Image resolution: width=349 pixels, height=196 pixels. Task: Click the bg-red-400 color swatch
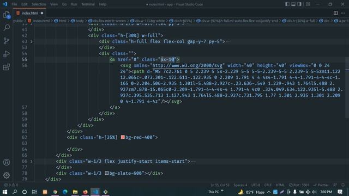[x=123, y=137]
